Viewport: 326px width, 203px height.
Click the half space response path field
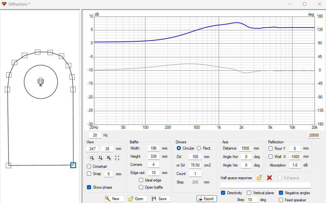pos(266,185)
